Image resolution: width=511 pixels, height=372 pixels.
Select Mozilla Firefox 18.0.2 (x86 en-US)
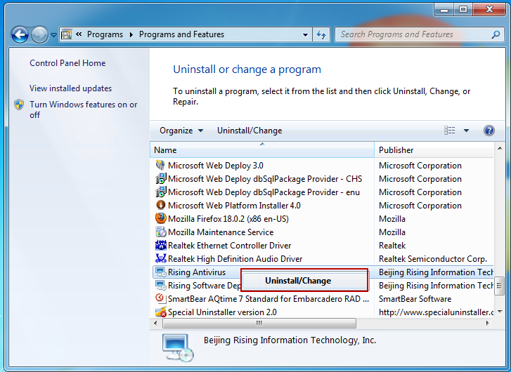click(228, 219)
